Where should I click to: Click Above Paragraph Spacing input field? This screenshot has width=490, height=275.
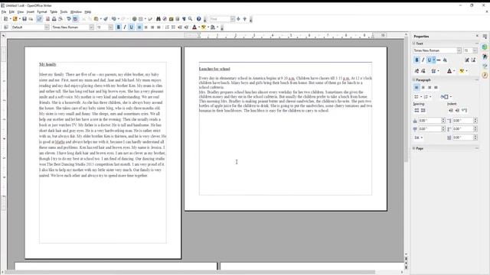coord(430,121)
